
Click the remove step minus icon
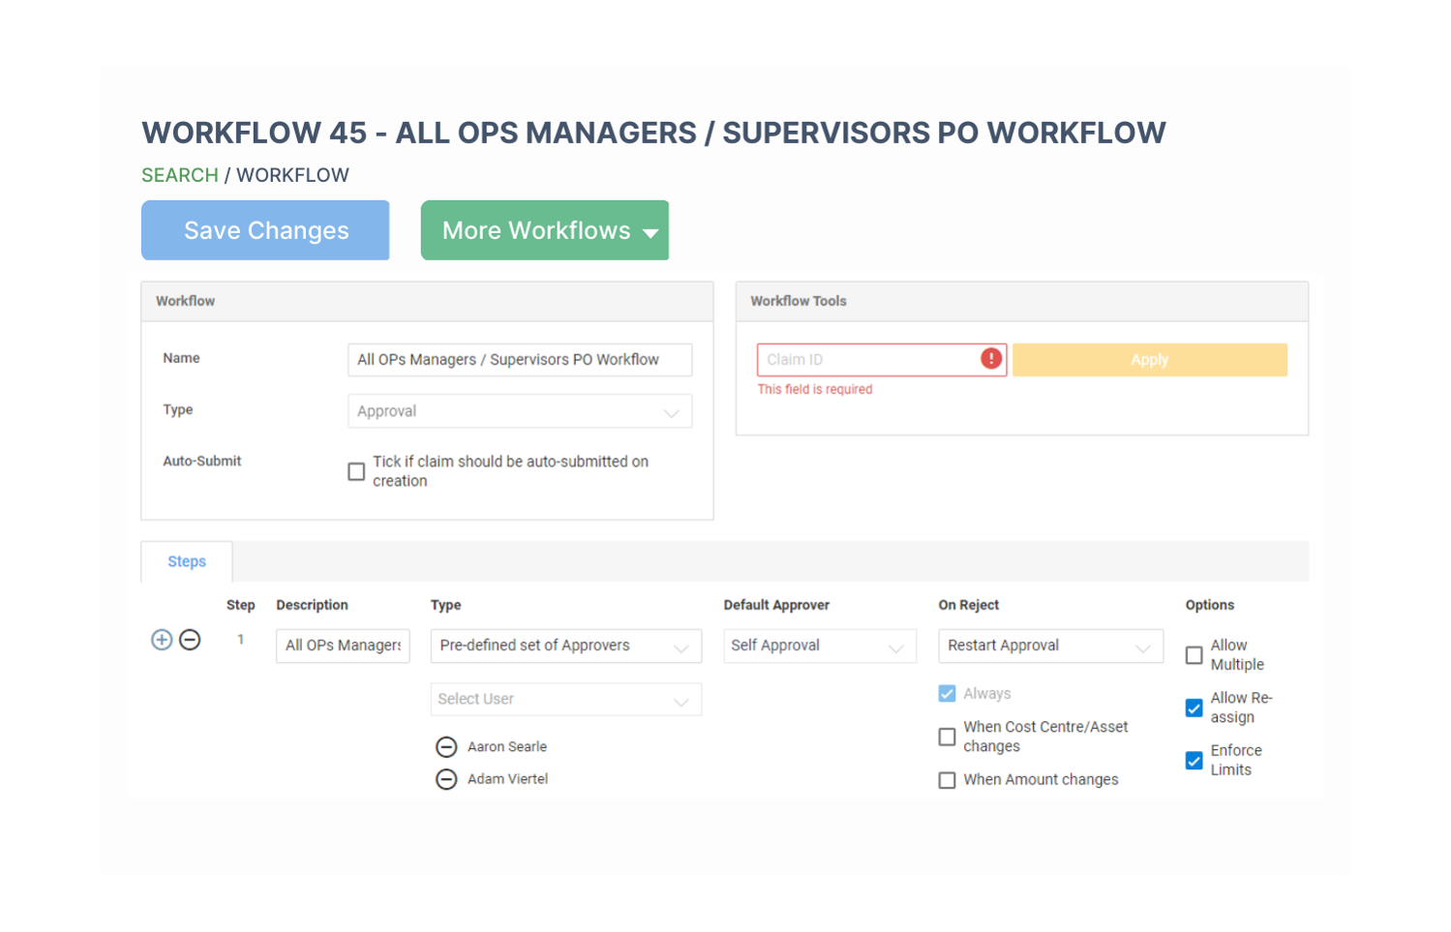(x=190, y=640)
